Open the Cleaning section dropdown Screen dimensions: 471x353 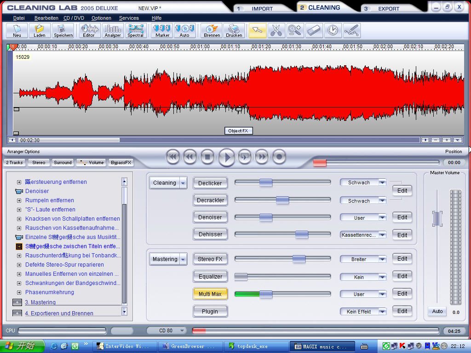(183, 183)
